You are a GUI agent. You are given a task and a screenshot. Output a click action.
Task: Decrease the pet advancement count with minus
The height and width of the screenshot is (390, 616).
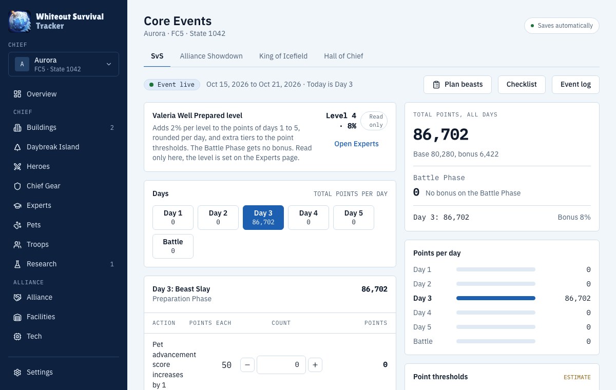(x=247, y=365)
